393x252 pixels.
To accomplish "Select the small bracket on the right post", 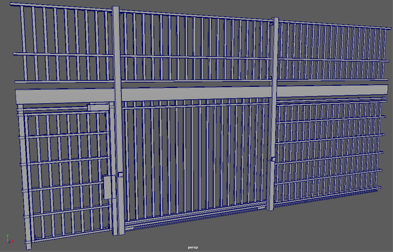I will point(273,159).
